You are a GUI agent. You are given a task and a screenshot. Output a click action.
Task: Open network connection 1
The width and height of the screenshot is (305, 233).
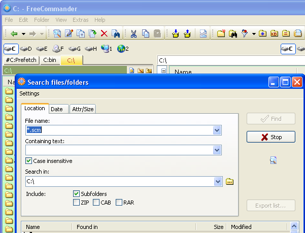[107, 49]
